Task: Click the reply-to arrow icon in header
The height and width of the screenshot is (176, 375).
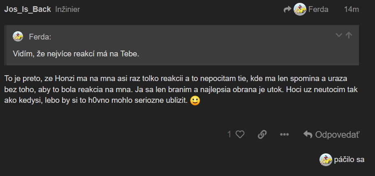Action: [x=287, y=9]
